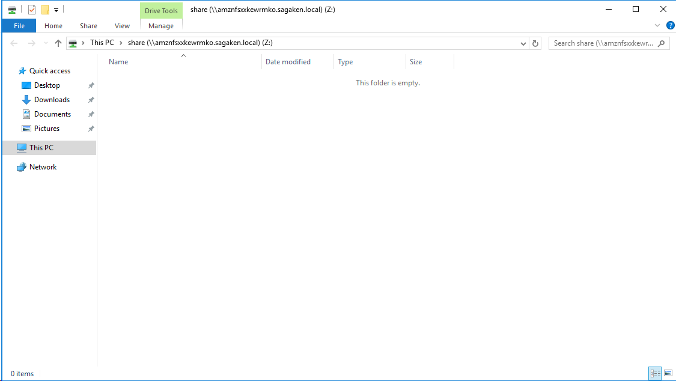The image size is (676, 381).
Task: Click the pin icon next to Desktop
Action: coord(91,85)
